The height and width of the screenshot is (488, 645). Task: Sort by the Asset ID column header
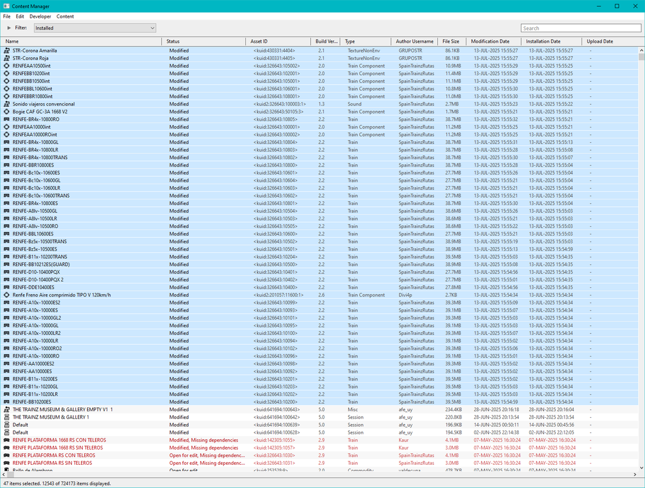point(278,41)
